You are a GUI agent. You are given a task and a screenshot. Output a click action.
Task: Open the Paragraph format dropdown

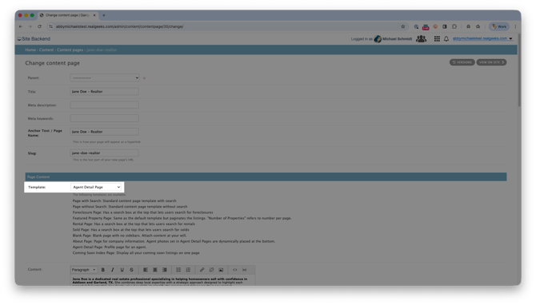click(84, 270)
